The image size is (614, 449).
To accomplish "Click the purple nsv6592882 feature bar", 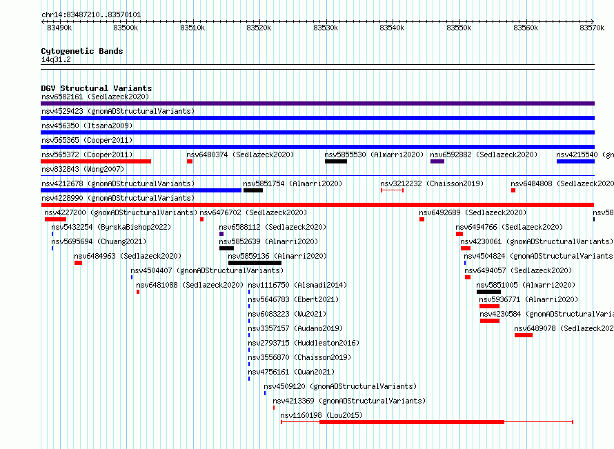I will tap(437, 161).
